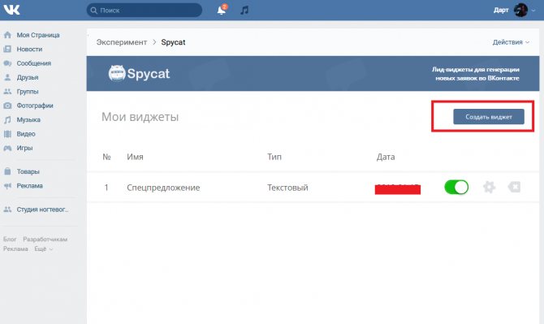Click the Мои виджеты heading

(x=140, y=117)
